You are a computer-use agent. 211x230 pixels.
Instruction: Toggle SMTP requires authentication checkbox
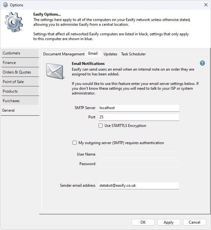click(x=74, y=143)
